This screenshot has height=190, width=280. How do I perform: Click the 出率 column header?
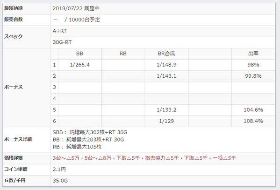253,54
